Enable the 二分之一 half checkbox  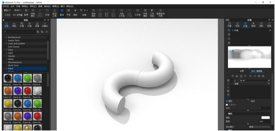tap(227, 105)
